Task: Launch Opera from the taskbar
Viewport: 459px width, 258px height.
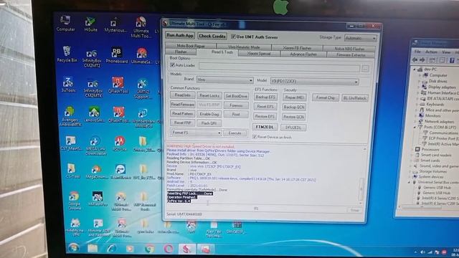Action: (169, 249)
